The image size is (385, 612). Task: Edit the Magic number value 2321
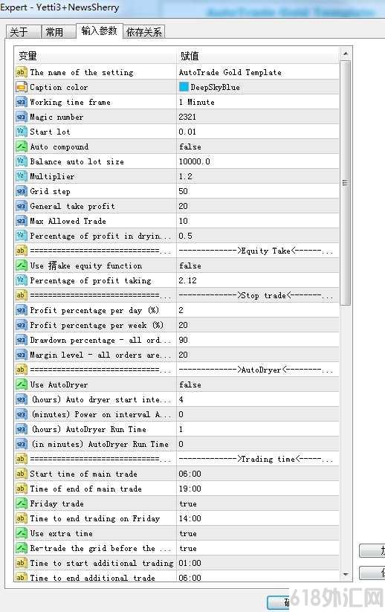258,117
